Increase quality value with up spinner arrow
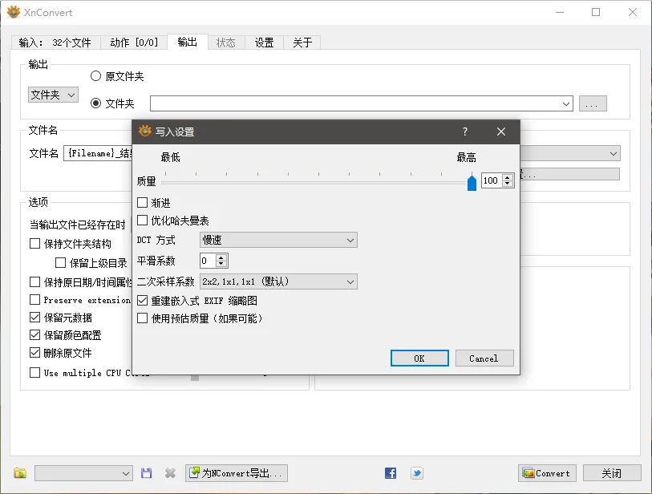The width and height of the screenshot is (652, 494). (508, 177)
